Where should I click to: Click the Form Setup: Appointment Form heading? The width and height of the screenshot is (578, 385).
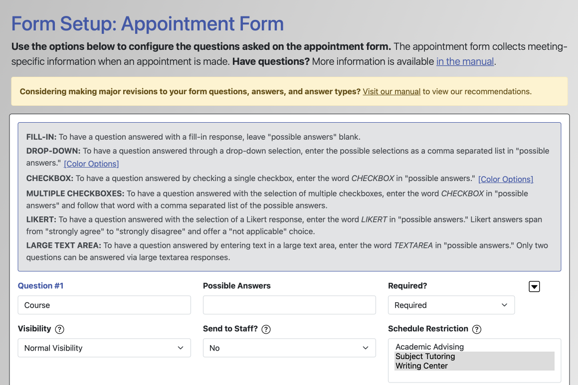tap(148, 24)
